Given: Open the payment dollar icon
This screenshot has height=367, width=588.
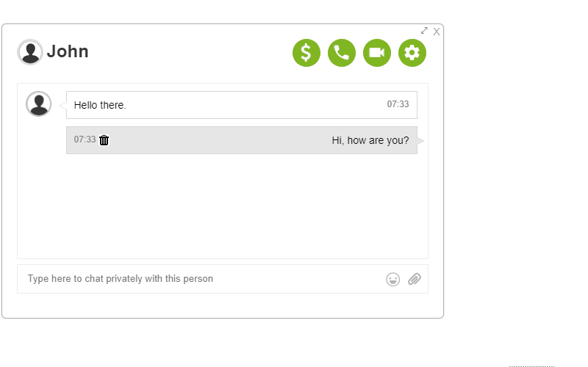Looking at the screenshot, I should coord(306,53).
